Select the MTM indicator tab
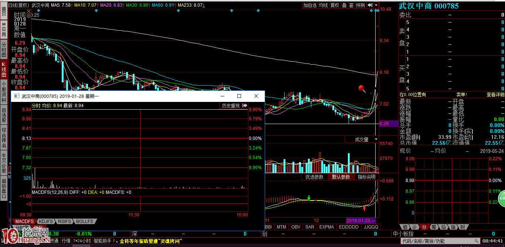Image resolution: width=505 pixels, height=247 pixels. (x=281, y=227)
